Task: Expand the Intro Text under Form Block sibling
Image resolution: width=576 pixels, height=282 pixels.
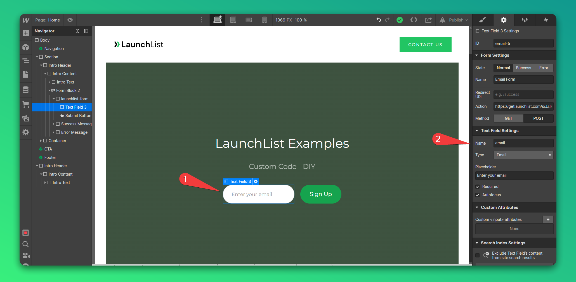Action: pyautogui.click(x=49, y=82)
